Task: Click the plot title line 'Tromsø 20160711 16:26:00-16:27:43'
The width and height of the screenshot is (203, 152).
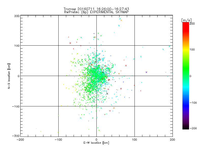Action: (x=96, y=9)
